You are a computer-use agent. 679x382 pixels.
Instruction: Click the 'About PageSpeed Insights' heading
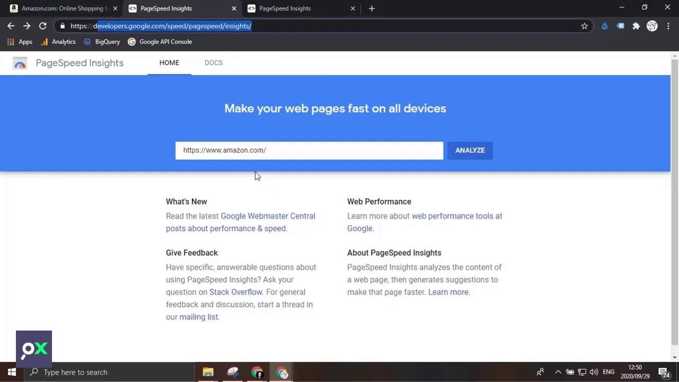[x=394, y=253]
